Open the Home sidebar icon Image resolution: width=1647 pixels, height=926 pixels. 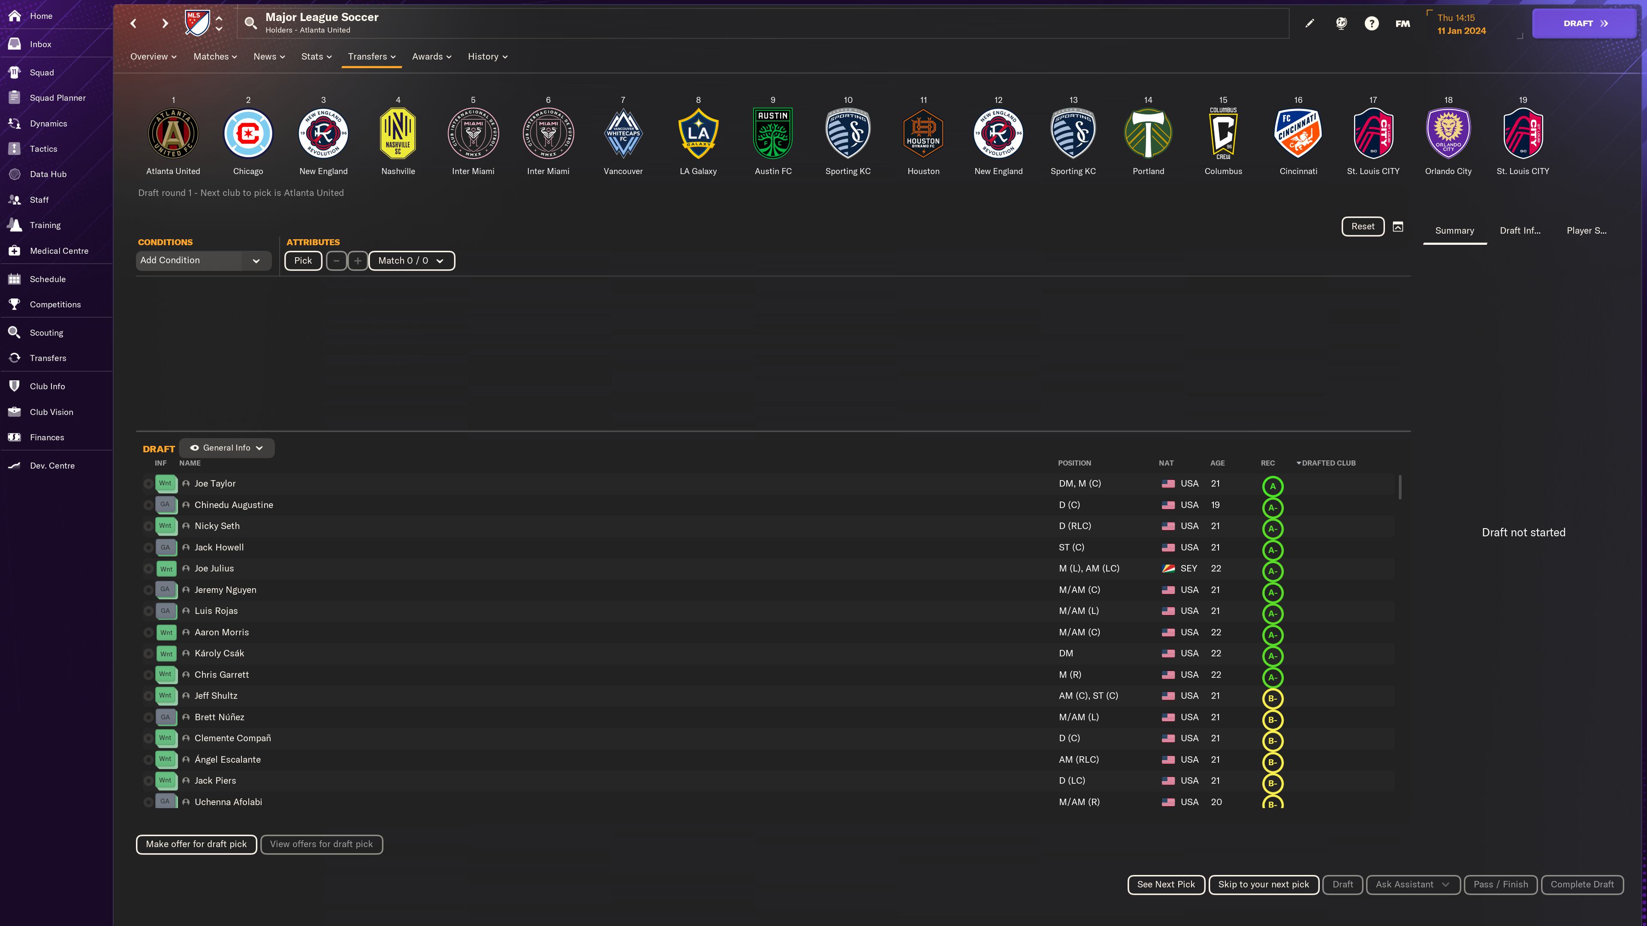(14, 16)
